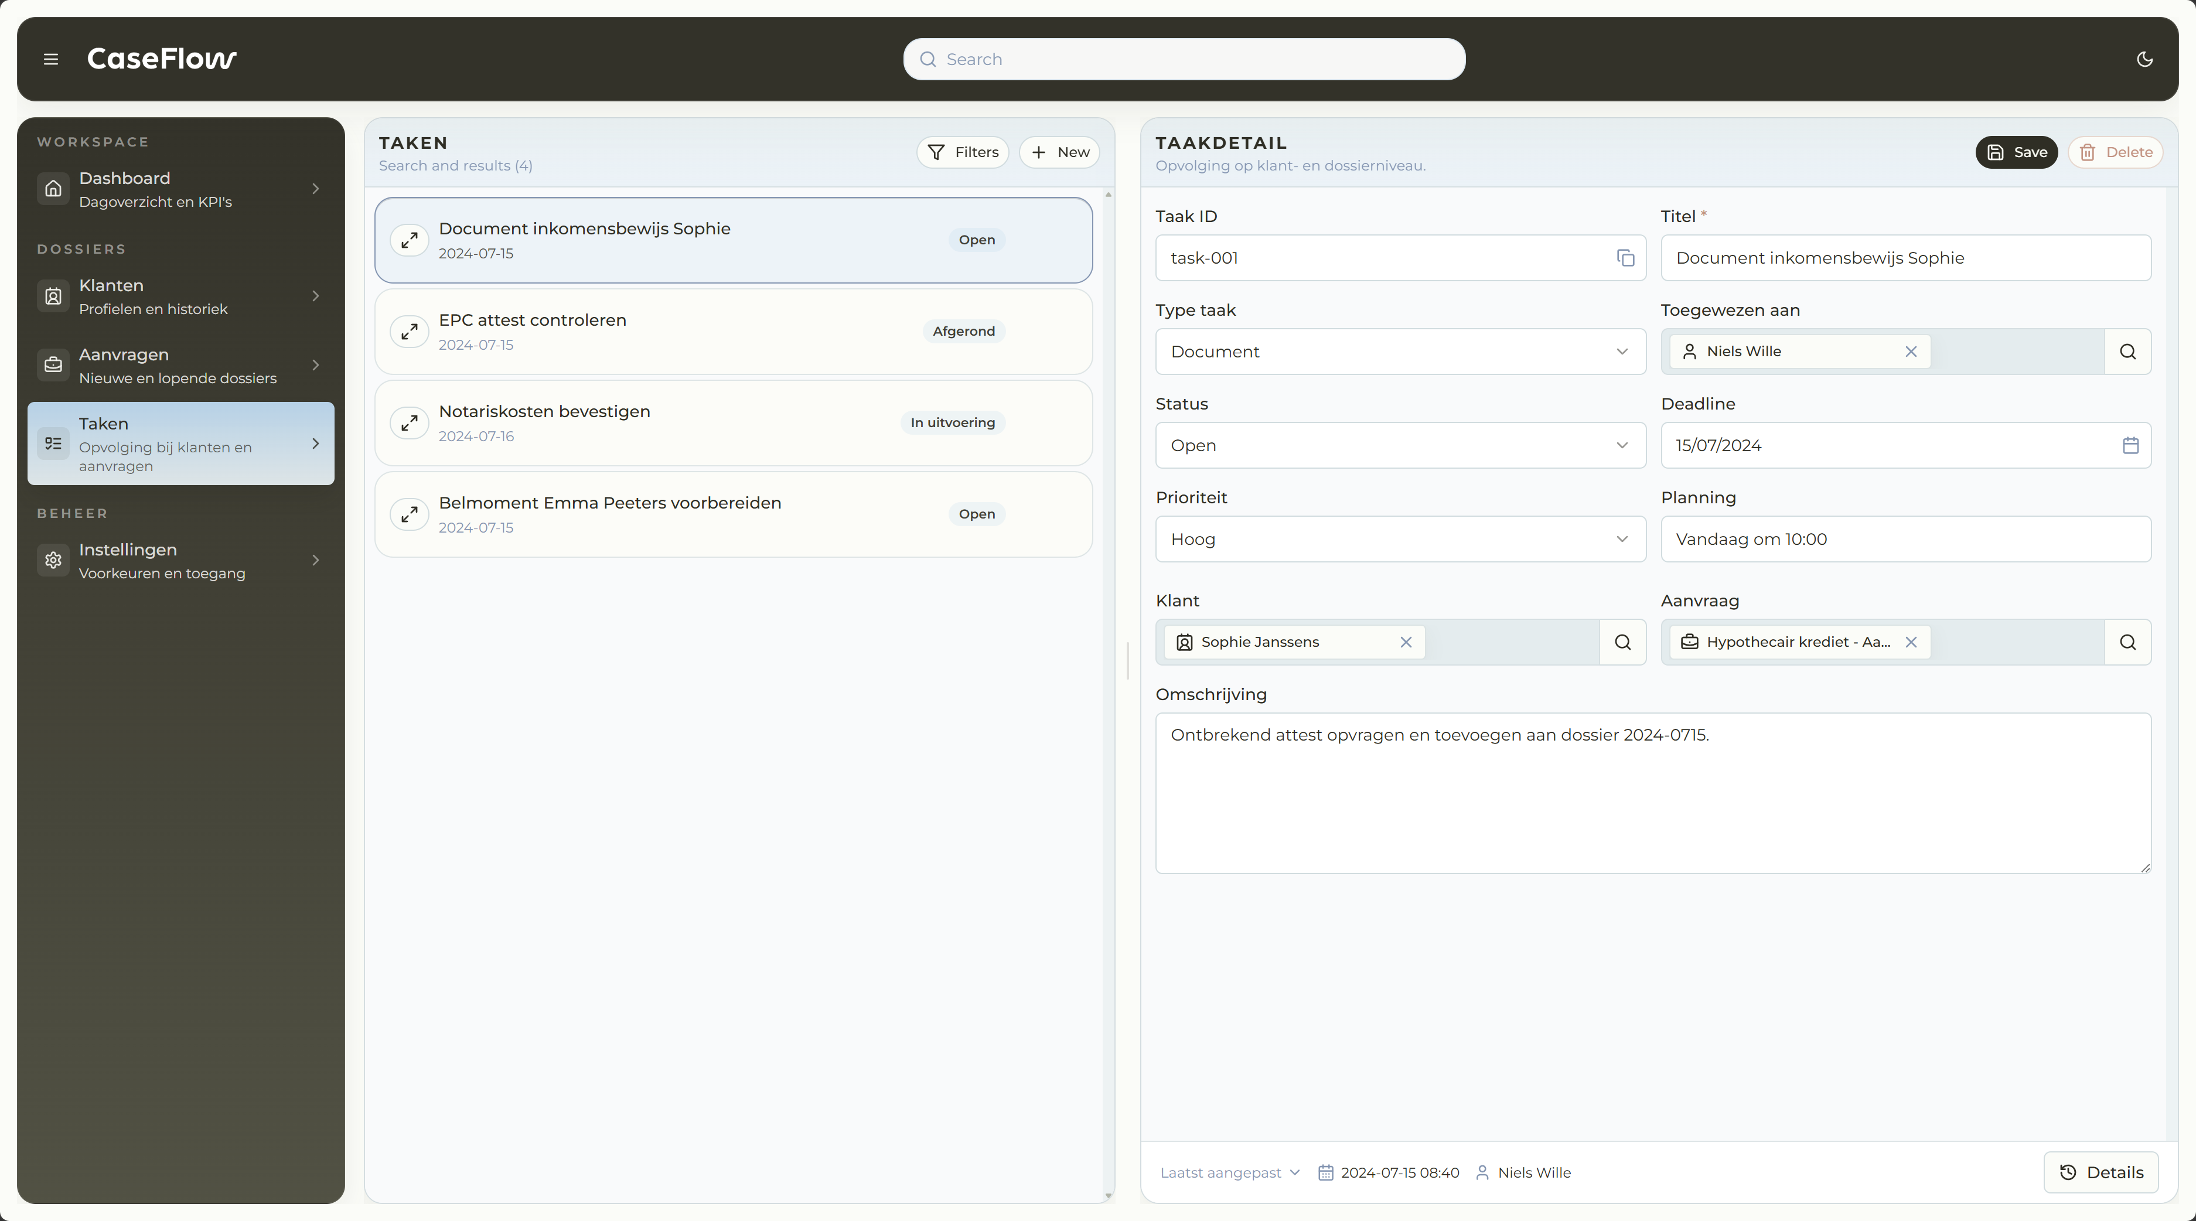Click the Afgerond status badge

(x=963, y=332)
